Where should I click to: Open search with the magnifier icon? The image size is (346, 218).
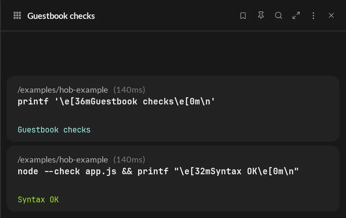279,15
